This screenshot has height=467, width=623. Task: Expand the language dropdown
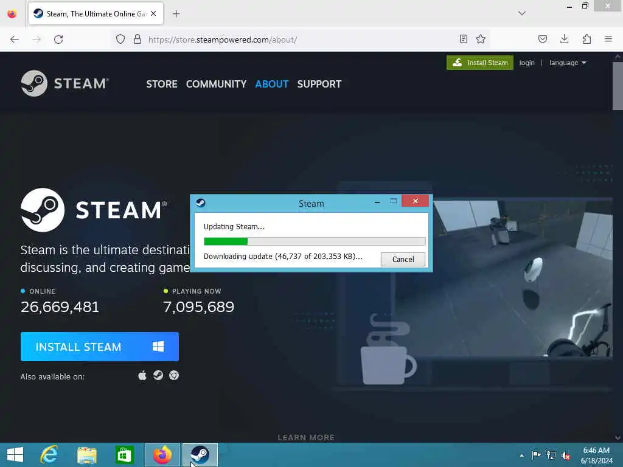coord(568,63)
